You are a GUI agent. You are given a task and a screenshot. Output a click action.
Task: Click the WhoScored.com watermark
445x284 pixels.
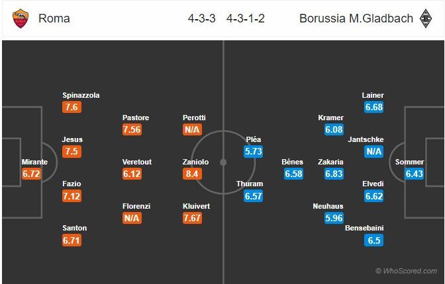[406, 271]
